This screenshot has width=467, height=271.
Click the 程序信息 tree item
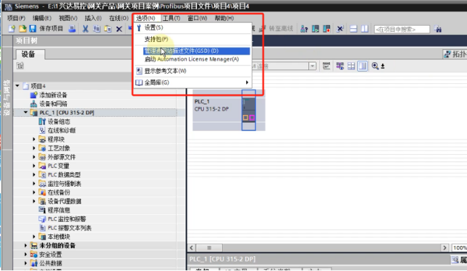pyautogui.click(x=59, y=210)
